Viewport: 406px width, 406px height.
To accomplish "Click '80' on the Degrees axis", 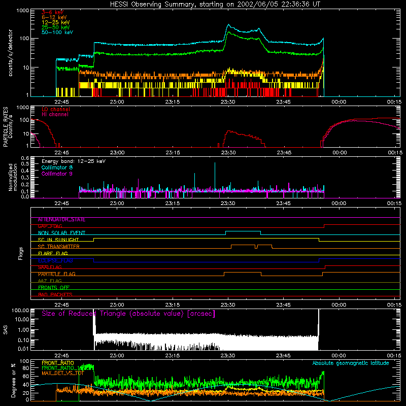I will tap(26, 368).
